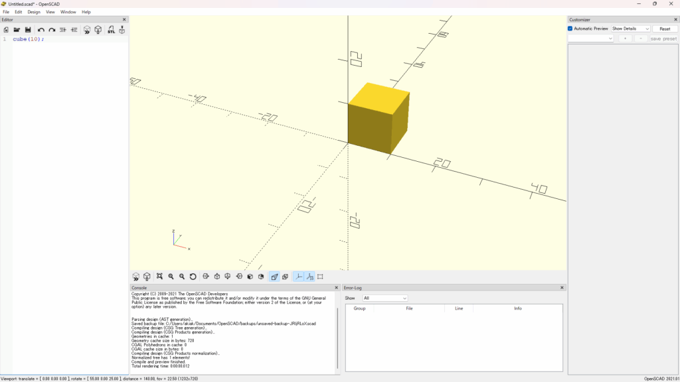Open file using the folder icon
The width and height of the screenshot is (680, 382).
pyautogui.click(x=17, y=30)
